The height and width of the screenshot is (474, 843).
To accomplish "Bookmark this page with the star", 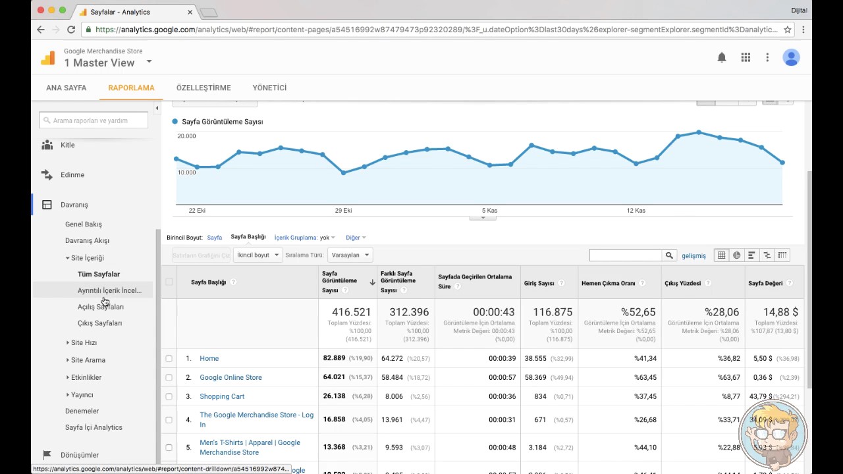I will point(787,30).
